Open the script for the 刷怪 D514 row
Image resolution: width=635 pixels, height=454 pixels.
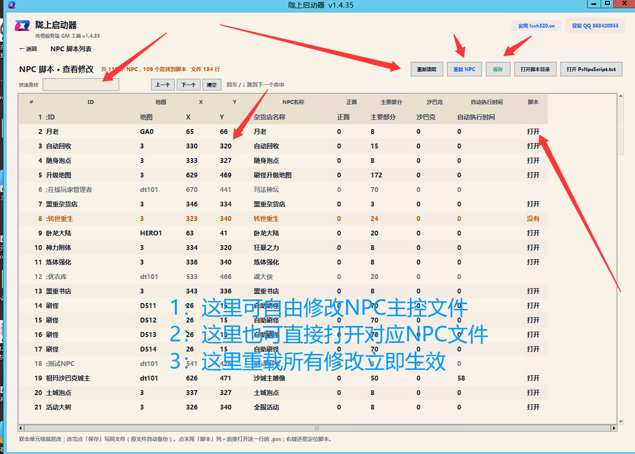[x=533, y=349]
